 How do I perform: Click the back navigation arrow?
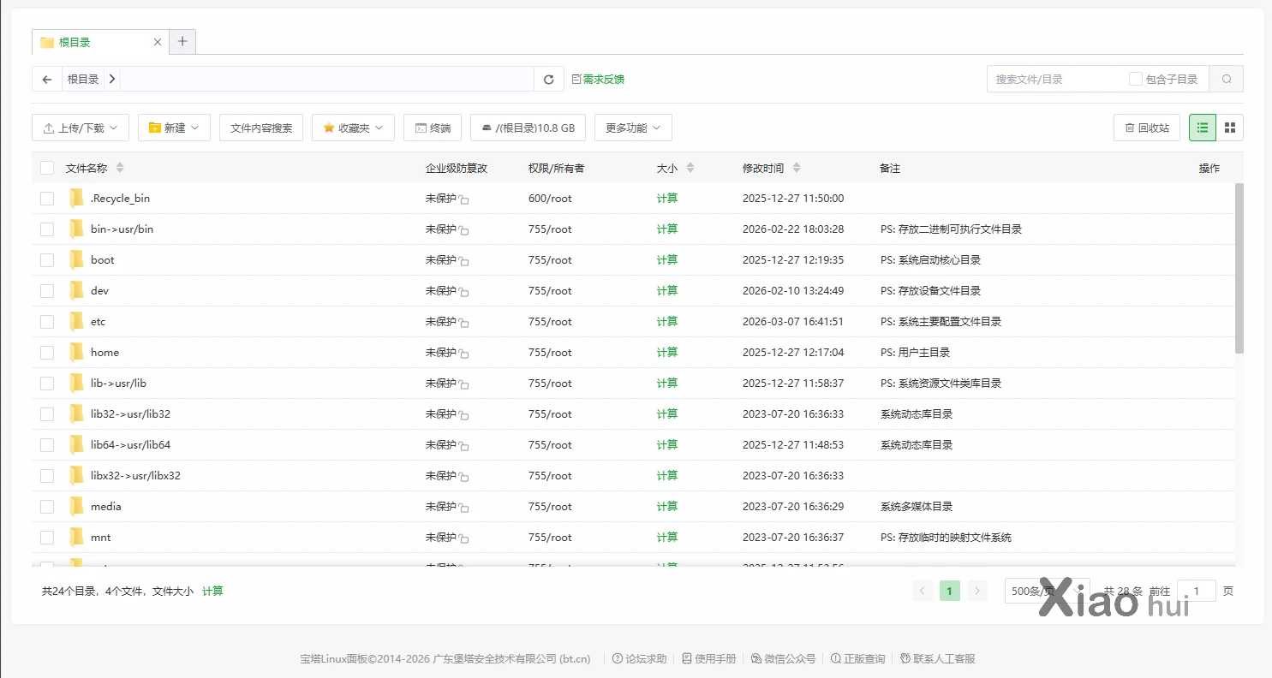click(x=46, y=78)
